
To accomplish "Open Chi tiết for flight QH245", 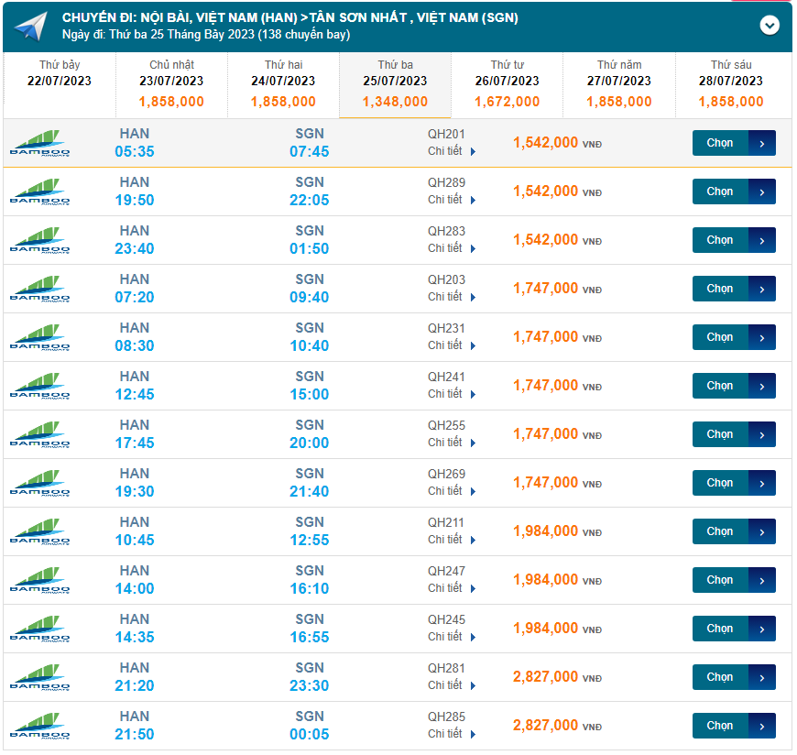I will 452,637.
